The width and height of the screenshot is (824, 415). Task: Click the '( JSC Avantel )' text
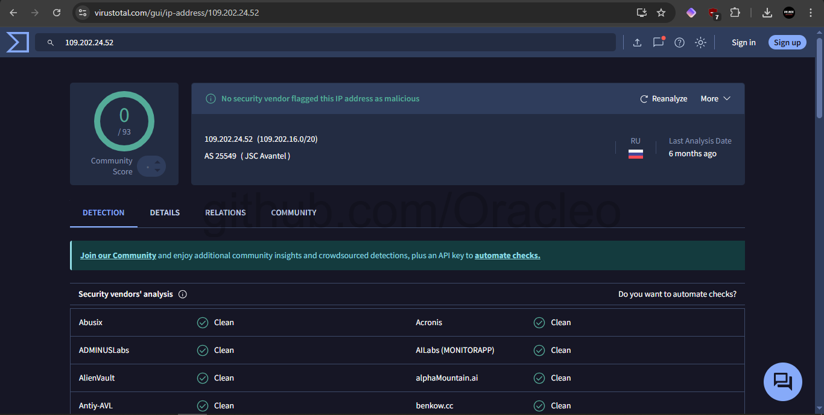(x=265, y=156)
